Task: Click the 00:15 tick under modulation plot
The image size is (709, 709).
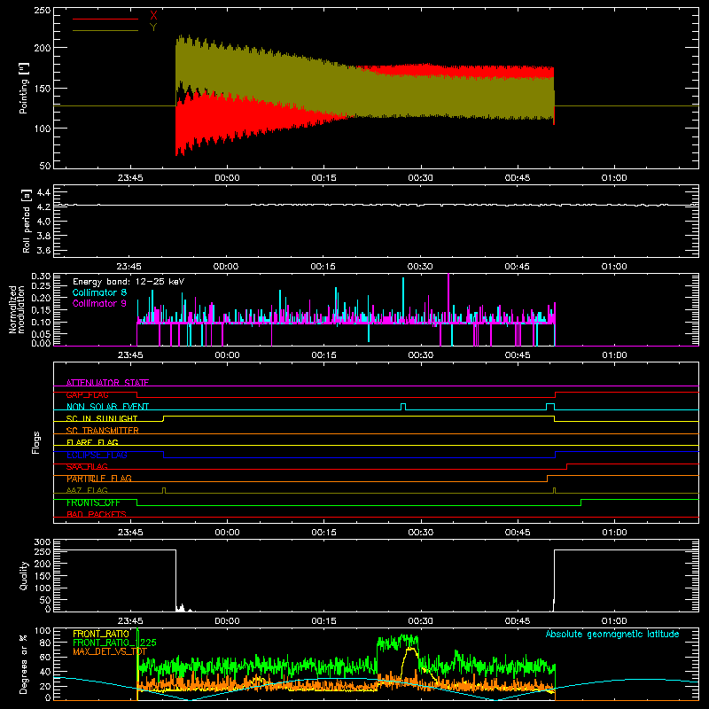Action: tap(323, 355)
